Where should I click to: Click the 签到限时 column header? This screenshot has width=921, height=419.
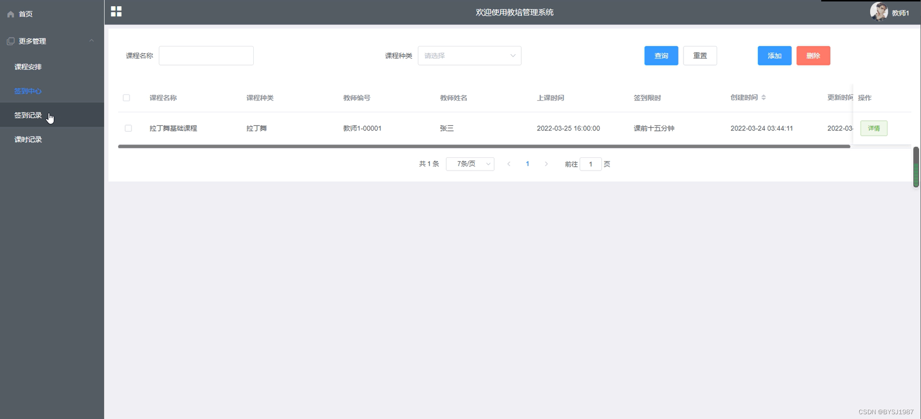(648, 98)
